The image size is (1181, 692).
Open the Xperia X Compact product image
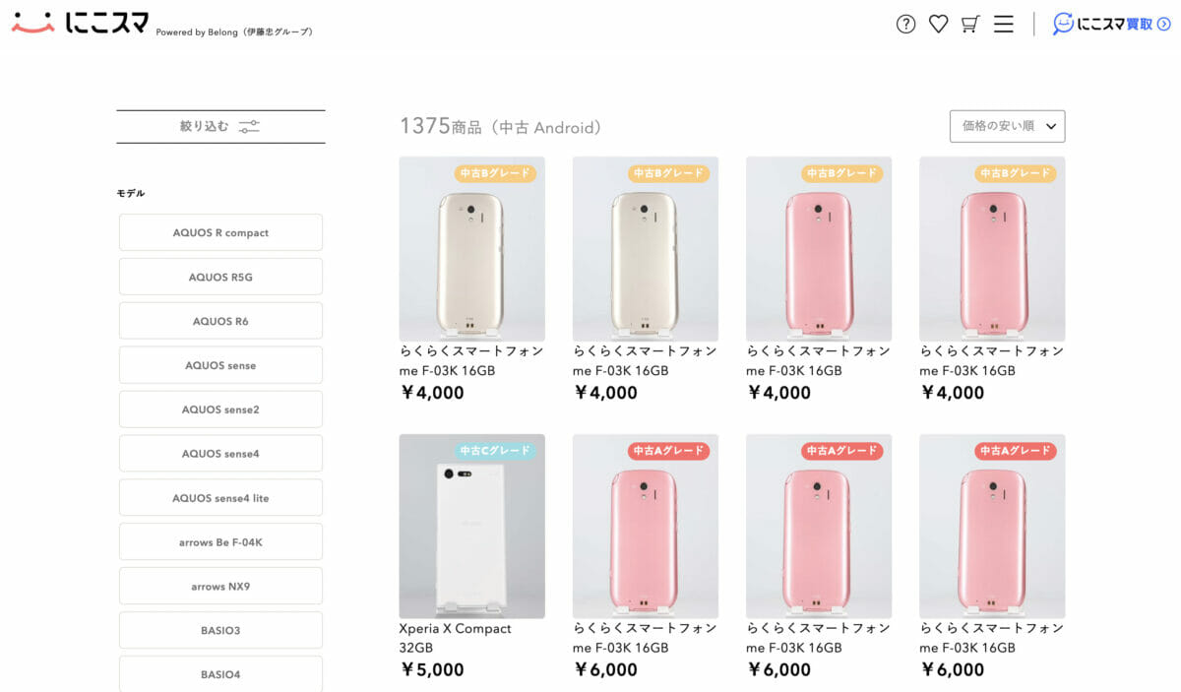click(x=471, y=527)
